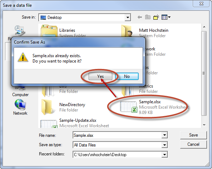Click the Up One Level folder icon
The width and height of the screenshot is (212, 169).
tap(148, 17)
